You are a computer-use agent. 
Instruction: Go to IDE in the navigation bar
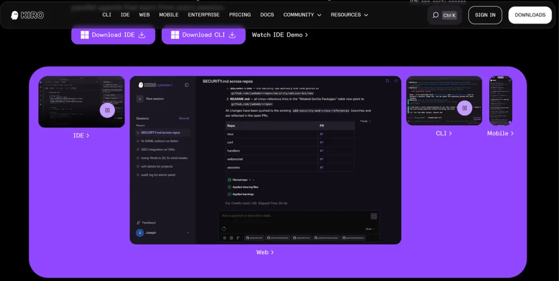pyautogui.click(x=125, y=15)
